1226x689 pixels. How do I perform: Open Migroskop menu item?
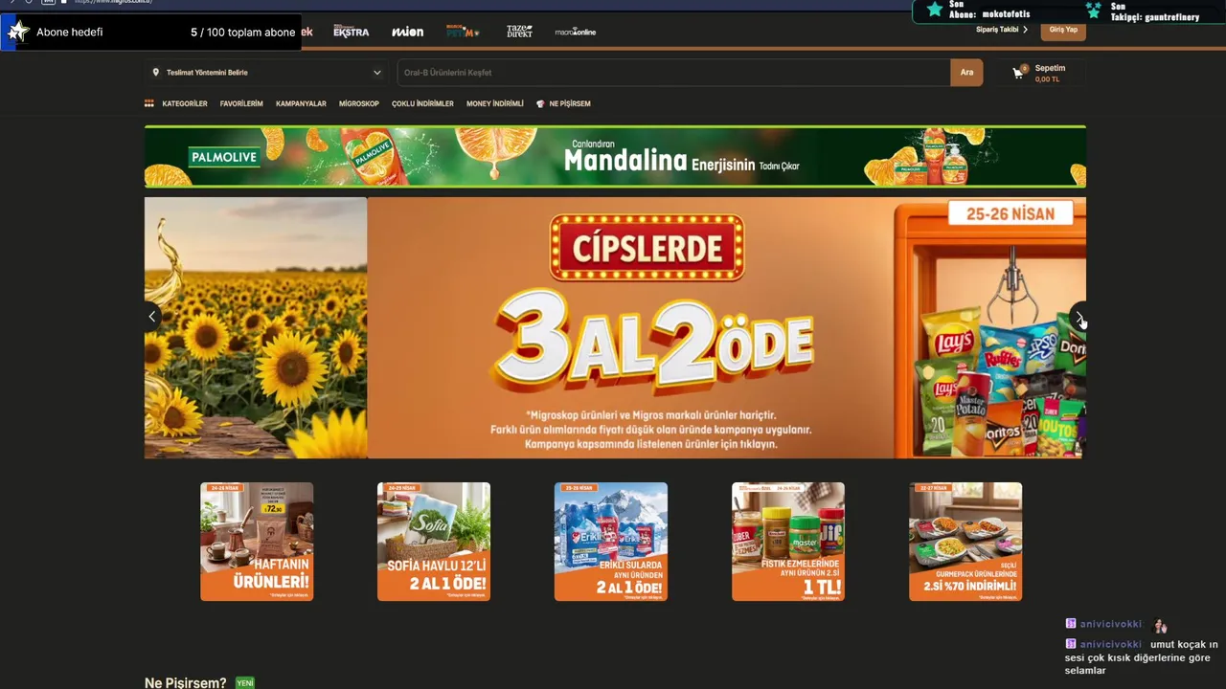(x=359, y=103)
